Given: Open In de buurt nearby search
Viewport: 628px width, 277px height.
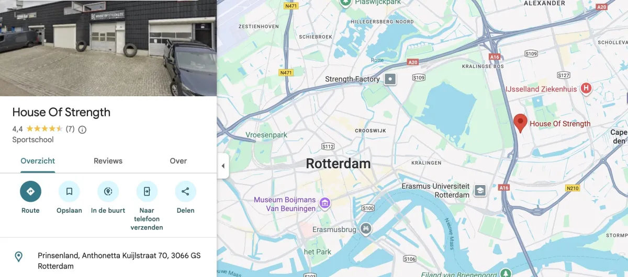Looking at the screenshot, I should click(108, 191).
